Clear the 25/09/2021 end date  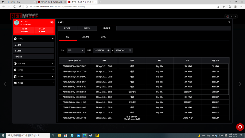click(x=130, y=50)
